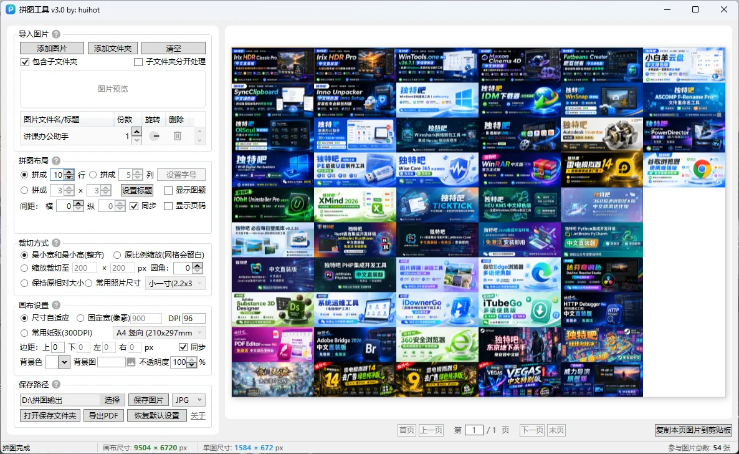739x454 pixels.
Task: Click the 添加图片 button
Action: 52,48
